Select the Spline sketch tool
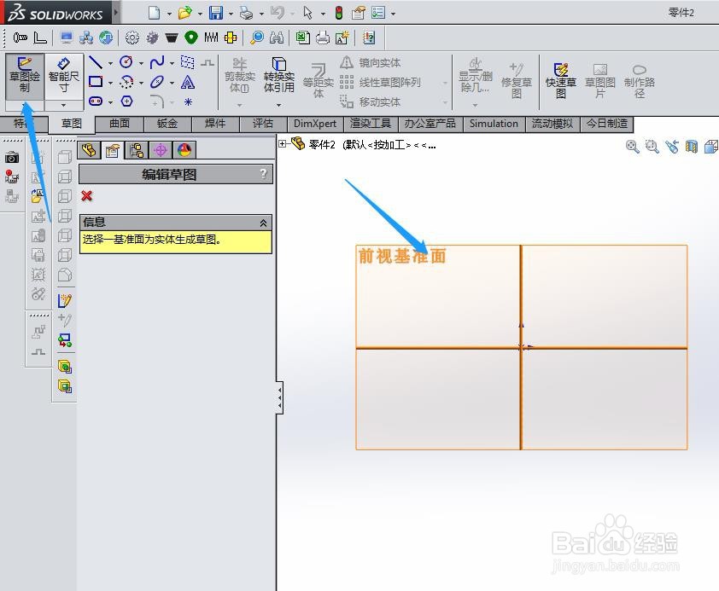Screen dimensions: 719x591 (x=157, y=61)
